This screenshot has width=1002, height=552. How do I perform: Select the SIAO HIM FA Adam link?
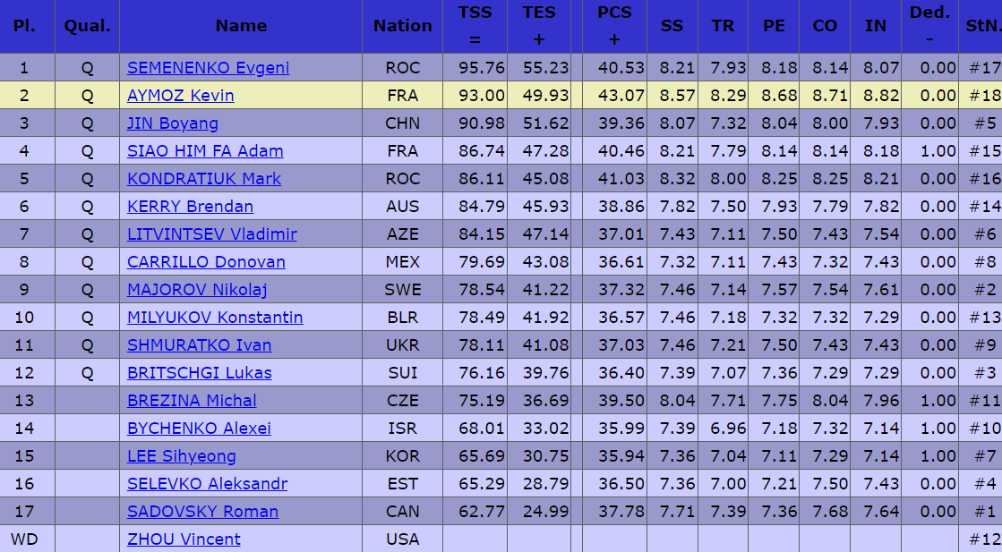(x=205, y=151)
